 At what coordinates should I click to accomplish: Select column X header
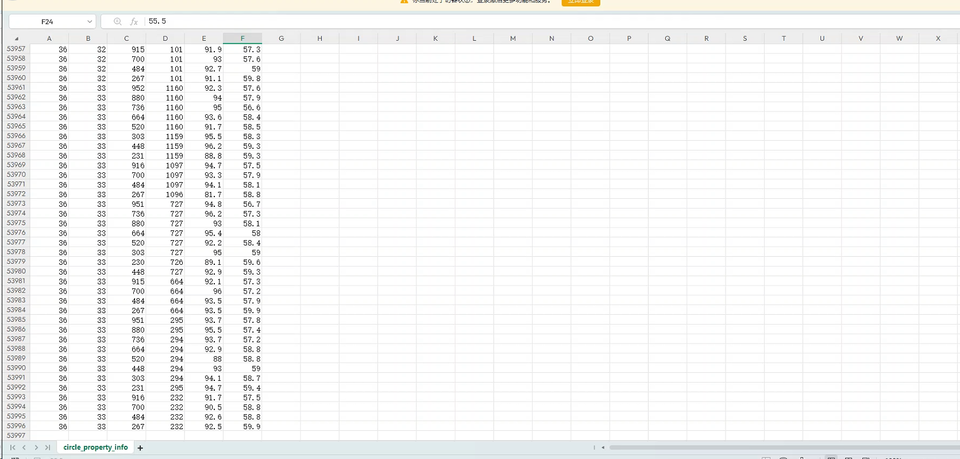point(938,38)
